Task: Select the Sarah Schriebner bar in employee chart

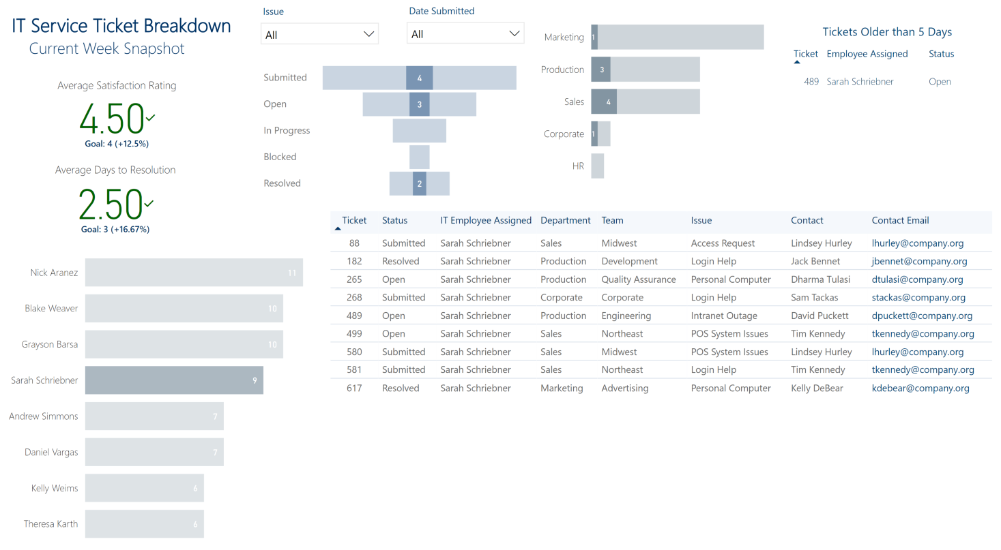Action: [174, 380]
